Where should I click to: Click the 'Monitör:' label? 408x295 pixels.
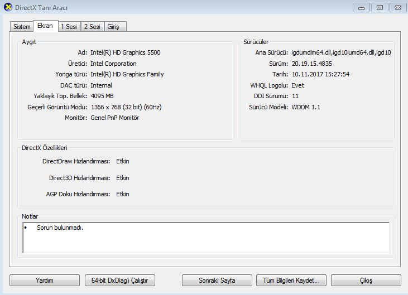(76, 118)
